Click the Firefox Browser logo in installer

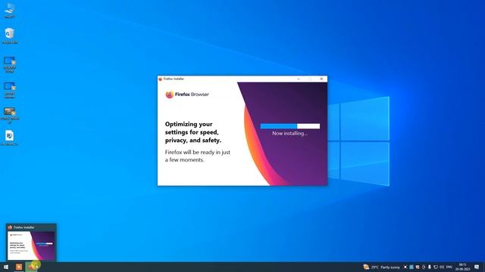tap(187, 94)
